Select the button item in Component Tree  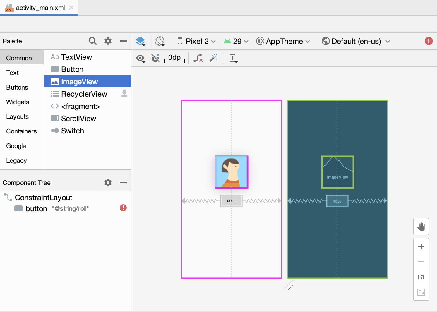[x=36, y=208]
